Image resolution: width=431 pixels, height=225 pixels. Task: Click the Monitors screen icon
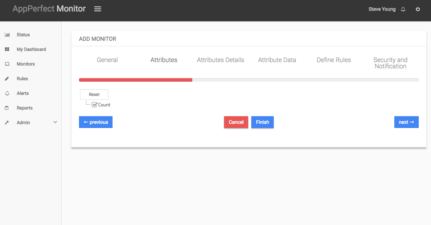click(x=7, y=64)
